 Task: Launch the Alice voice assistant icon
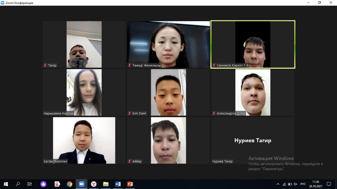43,184
